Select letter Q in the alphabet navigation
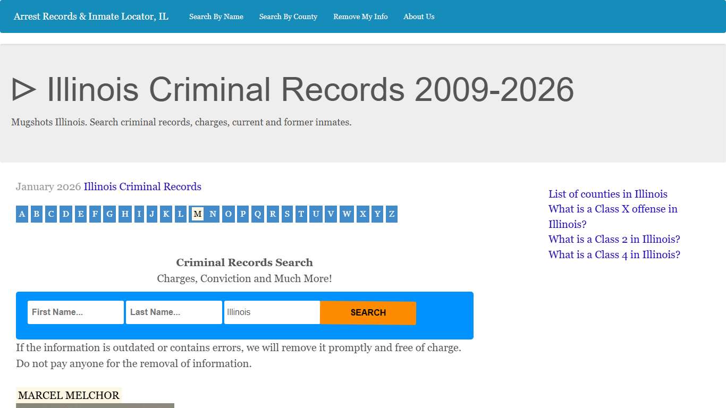Viewport: 726px width, 408px height. point(257,214)
